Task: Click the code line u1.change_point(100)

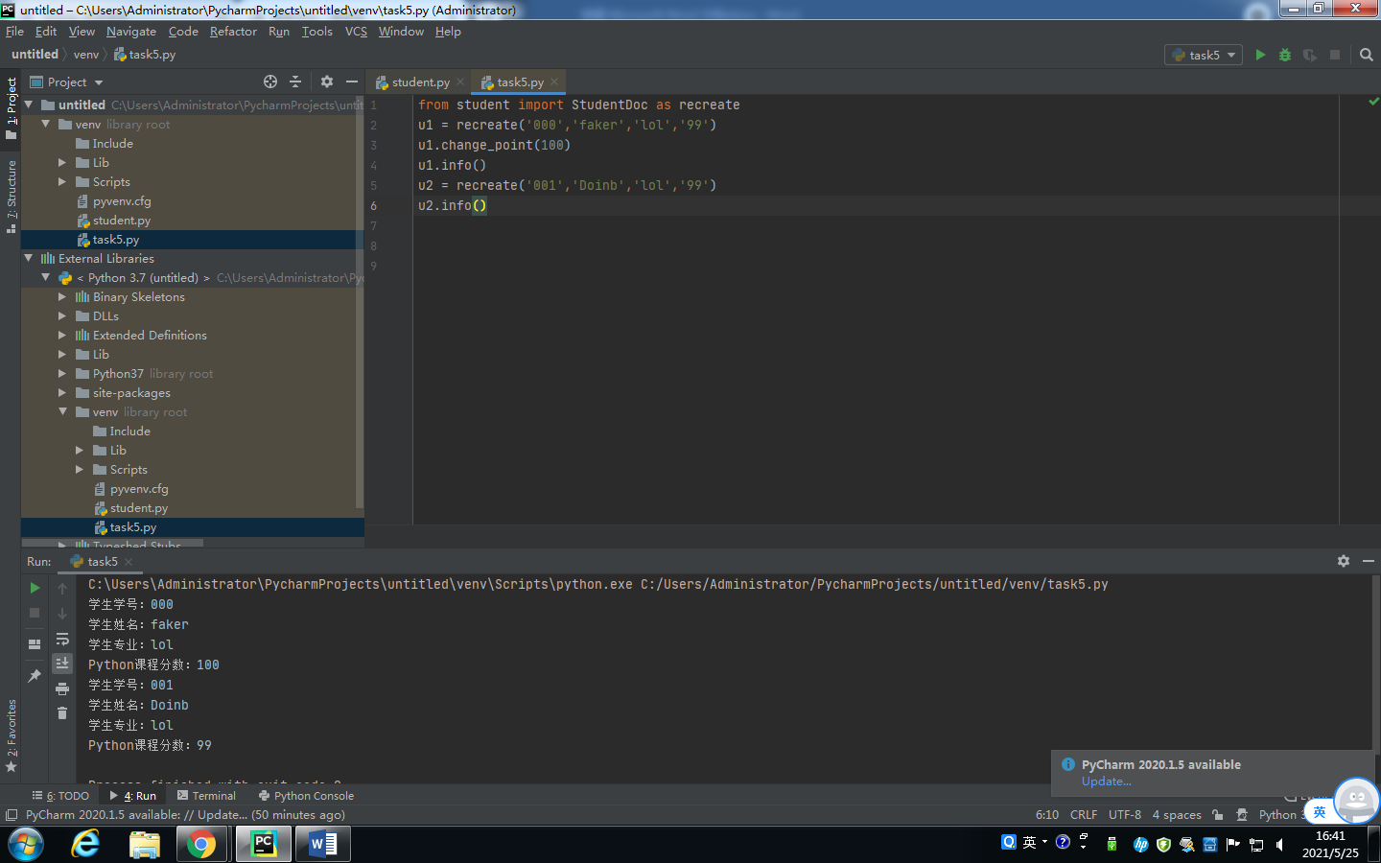Action: pyautogui.click(x=494, y=145)
